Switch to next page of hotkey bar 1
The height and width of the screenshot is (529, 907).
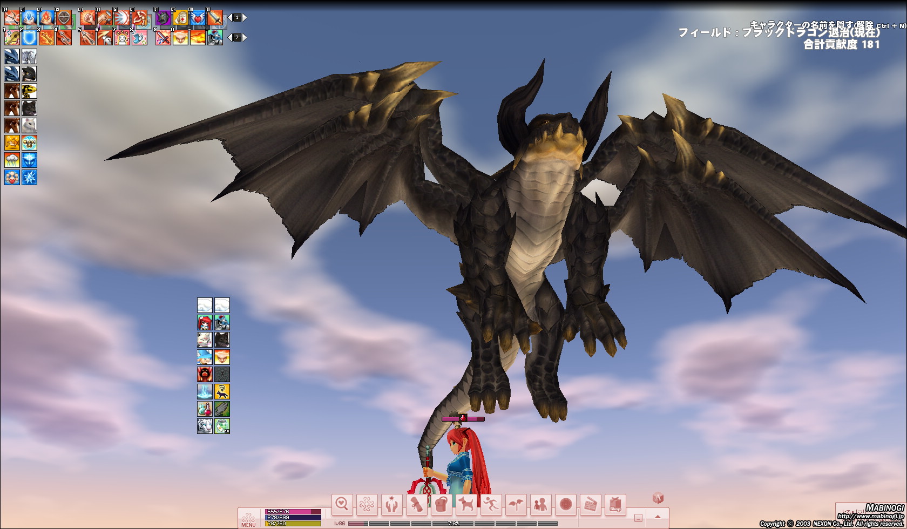pyautogui.click(x=245, y=18)
